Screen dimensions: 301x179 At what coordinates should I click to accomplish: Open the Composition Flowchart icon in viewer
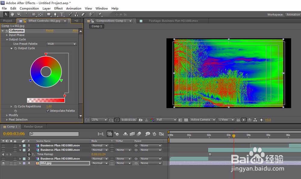(x=255, y=120)
